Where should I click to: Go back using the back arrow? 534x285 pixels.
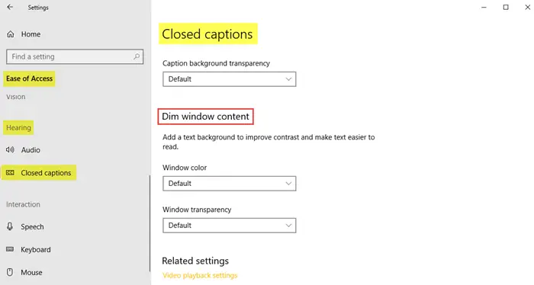(10, 7)
